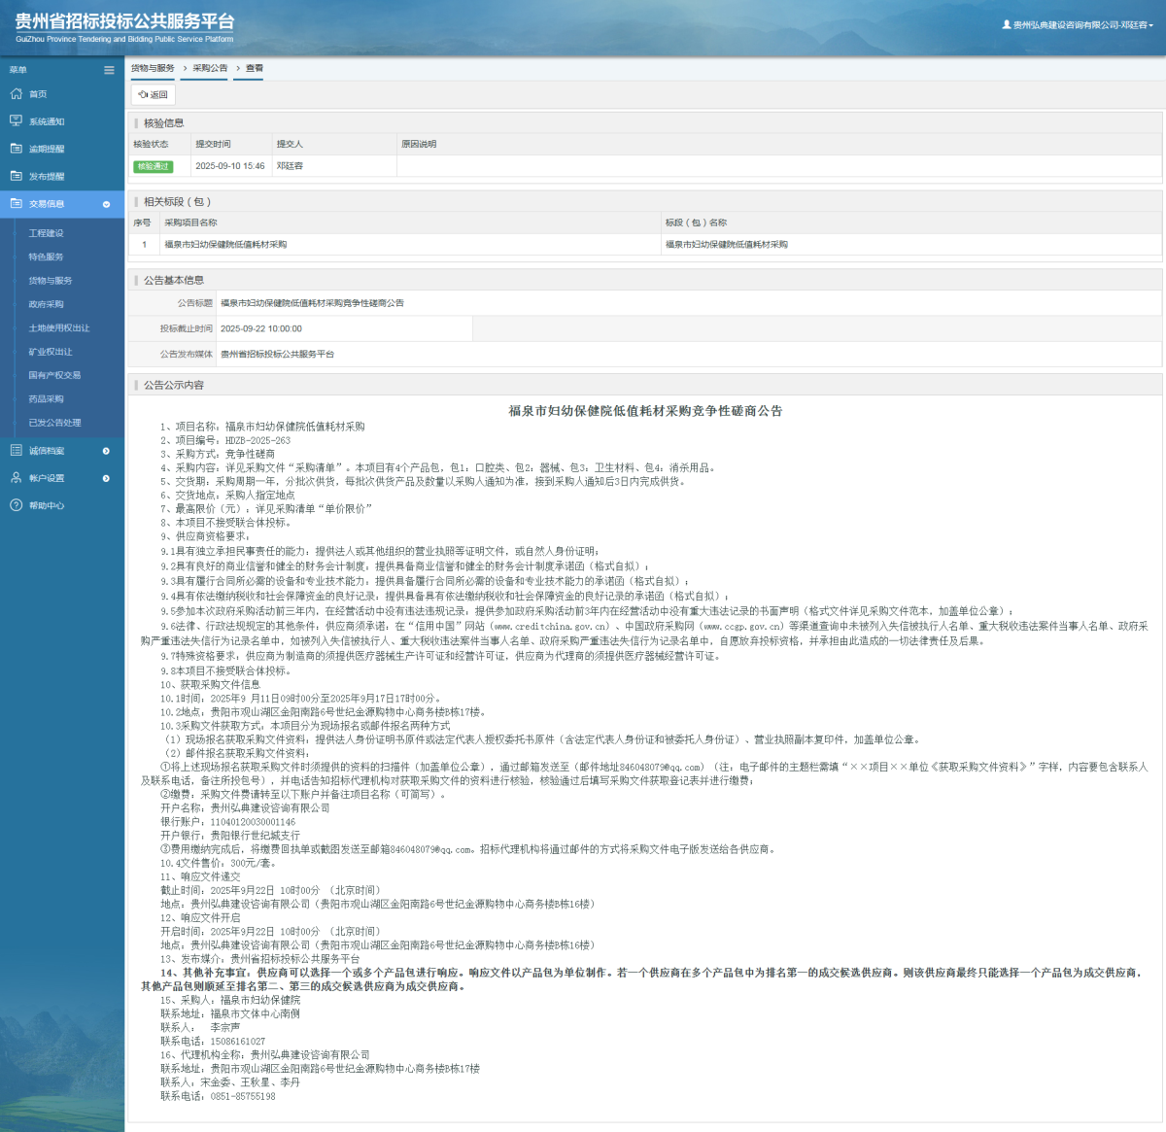
Task: Click the 采购公告 breadcrumb link
Action: click(x=210, y=68)
